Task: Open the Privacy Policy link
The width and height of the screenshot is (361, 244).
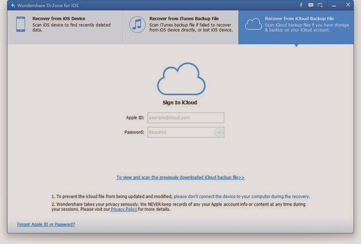Action: [x=124, y=209]
